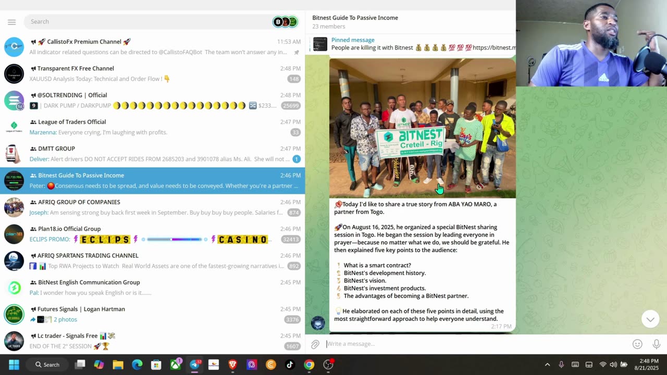667x375 pixels.
Task: Click the taskbar Search box
Action: coord(47,365)
